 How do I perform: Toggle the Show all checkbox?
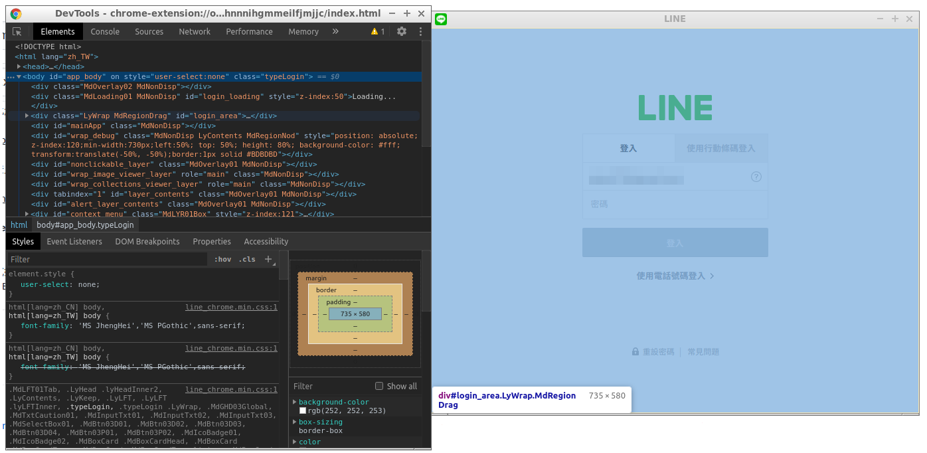(379, 386)
